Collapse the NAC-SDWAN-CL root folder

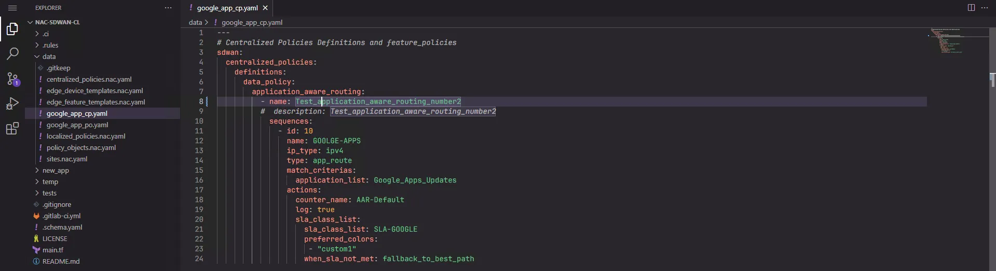pyautogui.click(x=57, y=22)
